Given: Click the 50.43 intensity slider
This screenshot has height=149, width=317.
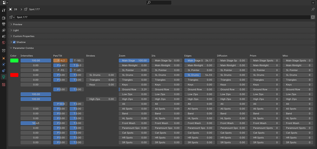Looking at the screenshot, I should click(x=36, y=123).
